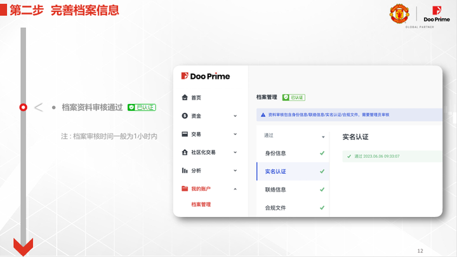Click the green checkmark next to 联络信息
457x257 pixels.
(x=322, y=189)
